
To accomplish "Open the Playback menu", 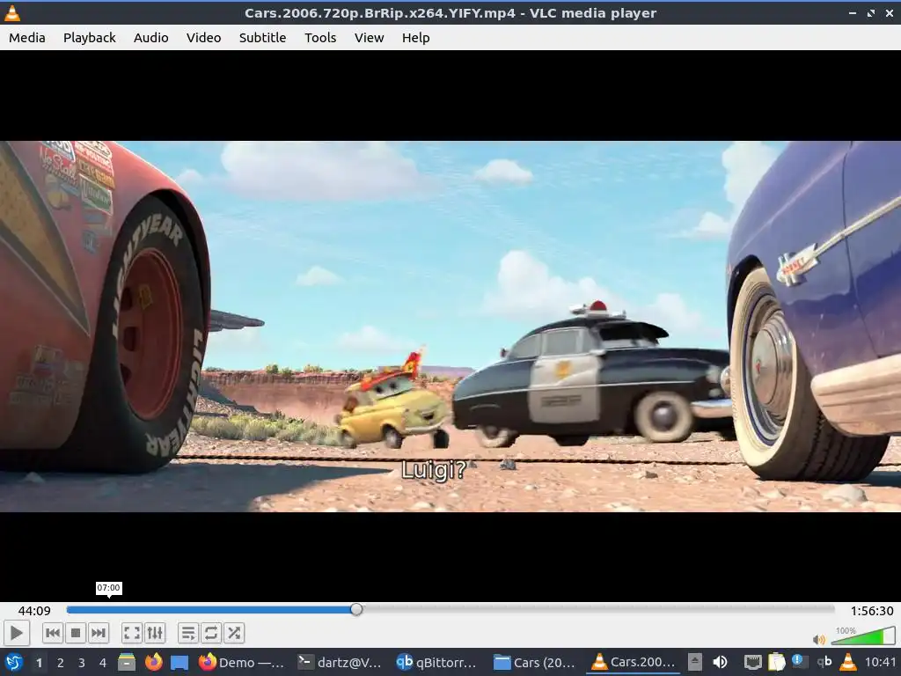I will [89, 37].
